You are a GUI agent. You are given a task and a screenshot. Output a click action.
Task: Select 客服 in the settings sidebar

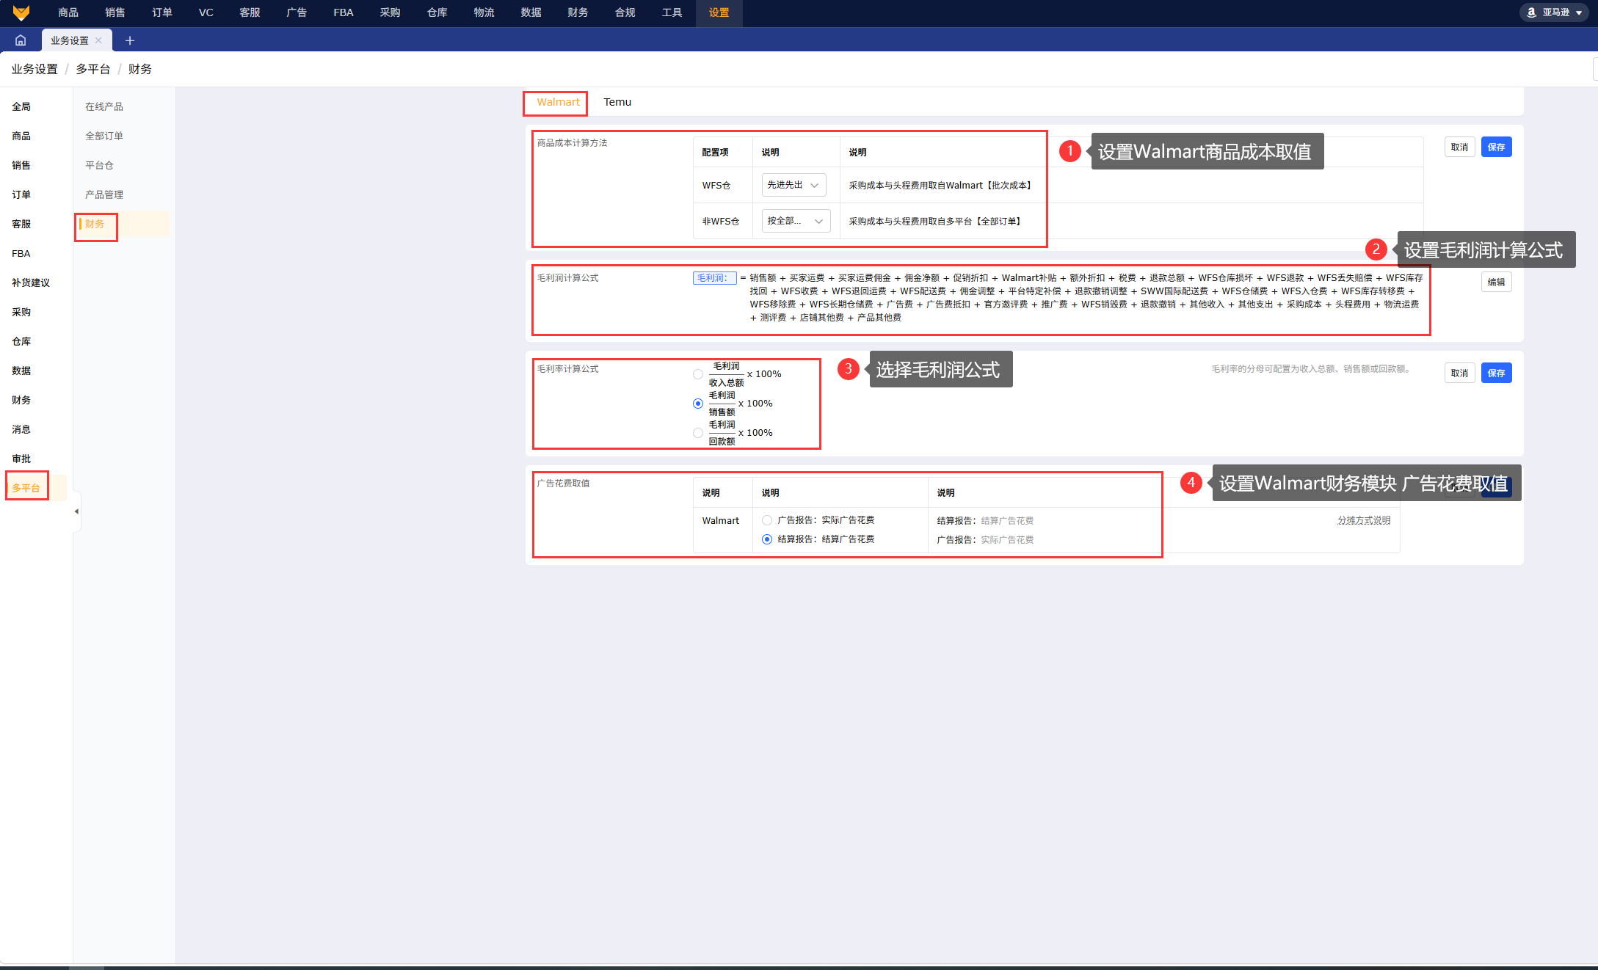click(x=21, y=224)
